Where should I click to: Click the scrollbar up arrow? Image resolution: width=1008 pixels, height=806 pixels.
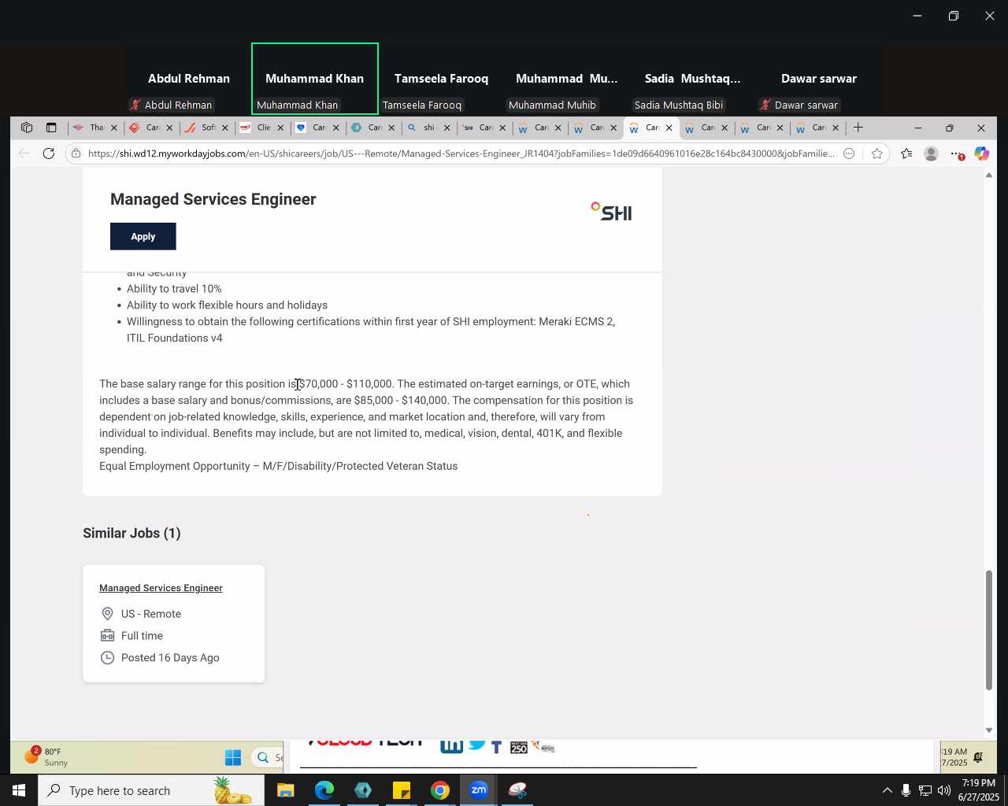point(989,175)
